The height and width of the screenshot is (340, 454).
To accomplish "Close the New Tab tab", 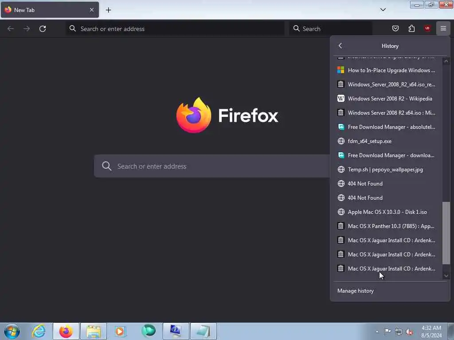I will [92, 10].
